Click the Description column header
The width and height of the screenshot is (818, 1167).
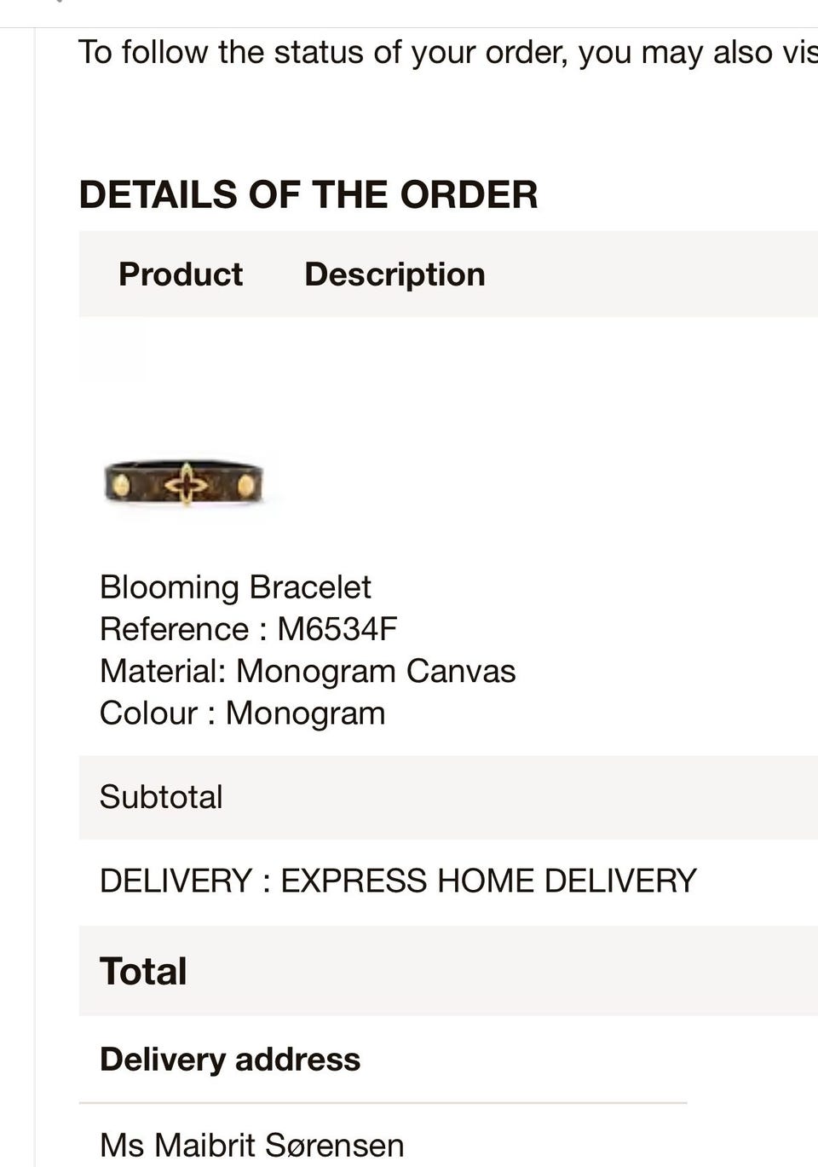395,274
